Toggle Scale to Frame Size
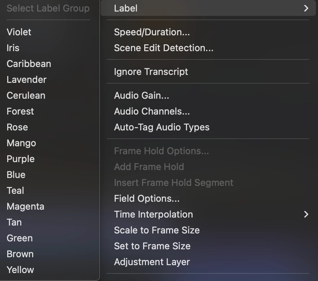The width and height of the screenshot is (318, 281). [x=157, y=230]
